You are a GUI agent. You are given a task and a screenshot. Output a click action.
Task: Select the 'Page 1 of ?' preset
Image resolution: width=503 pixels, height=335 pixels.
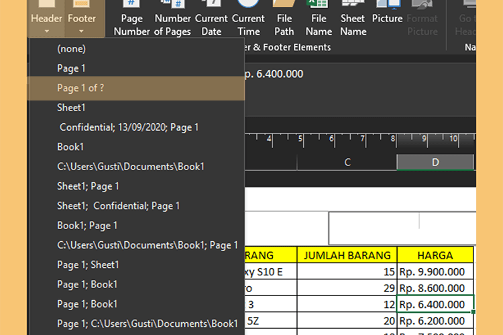(137, 88)
